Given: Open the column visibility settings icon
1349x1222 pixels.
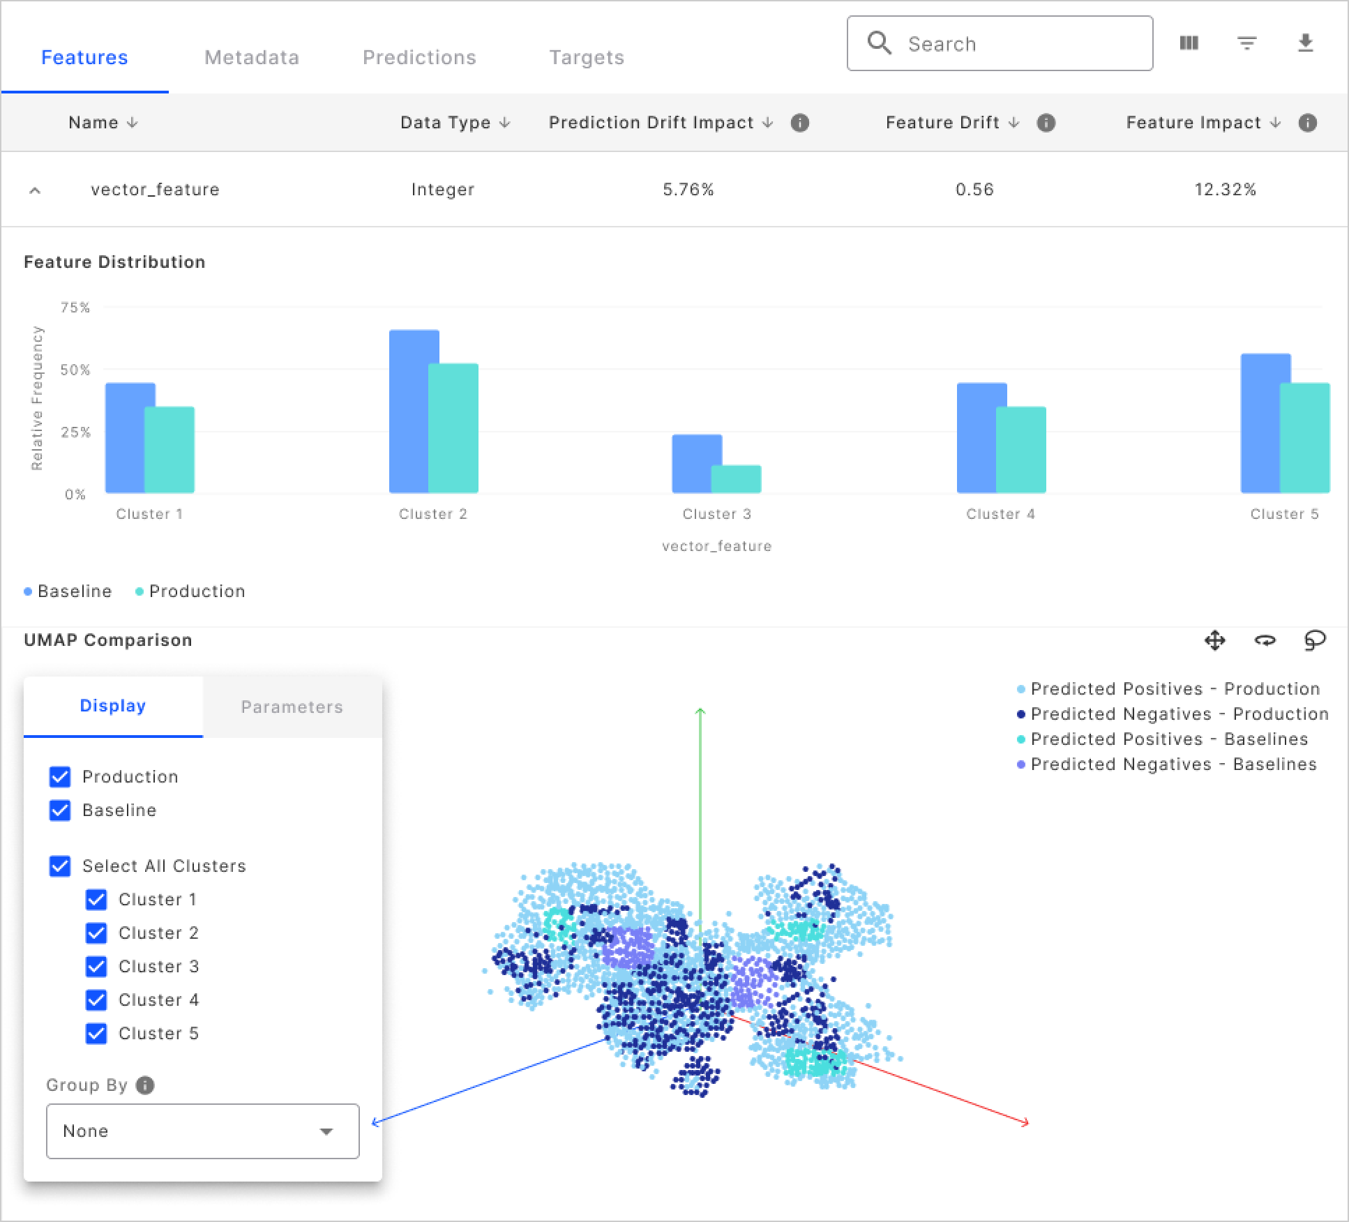Looking at the screenshot, I should pos(1188,43).
